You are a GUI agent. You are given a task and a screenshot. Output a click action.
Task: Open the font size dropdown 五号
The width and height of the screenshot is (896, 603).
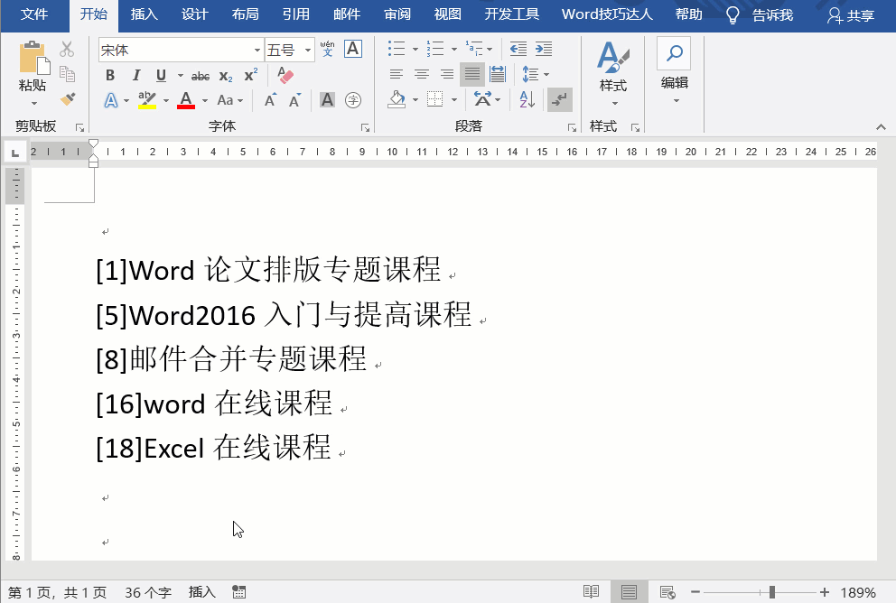click(308, 51)
